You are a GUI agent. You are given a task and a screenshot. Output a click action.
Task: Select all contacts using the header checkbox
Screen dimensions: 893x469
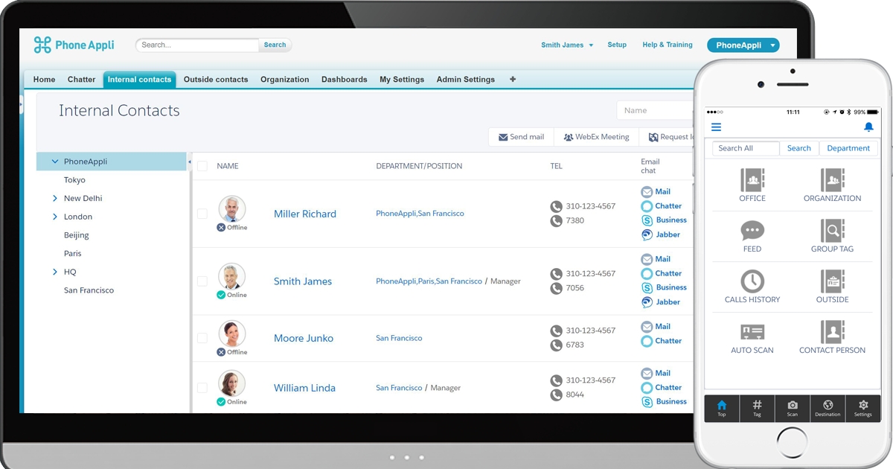coord(202,165)
